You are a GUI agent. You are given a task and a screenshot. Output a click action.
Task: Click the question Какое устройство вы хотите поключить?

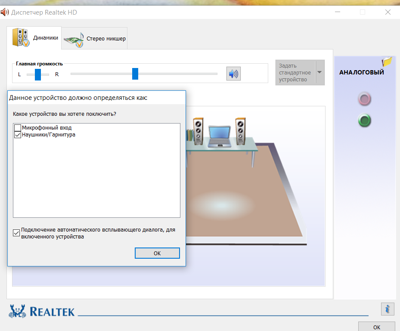pos(65,114)
